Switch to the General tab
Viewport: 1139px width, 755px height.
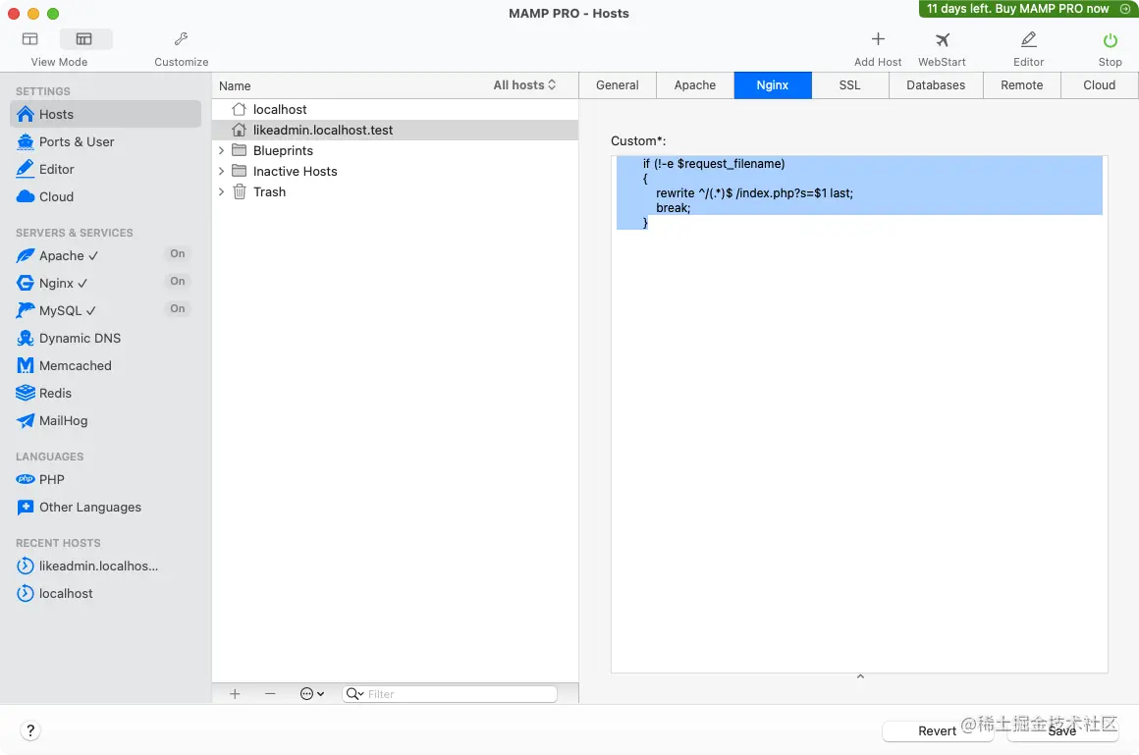coord(618,85)
